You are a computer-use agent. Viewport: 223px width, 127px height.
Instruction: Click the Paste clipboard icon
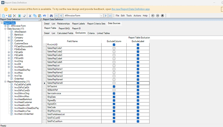[40, 15]
